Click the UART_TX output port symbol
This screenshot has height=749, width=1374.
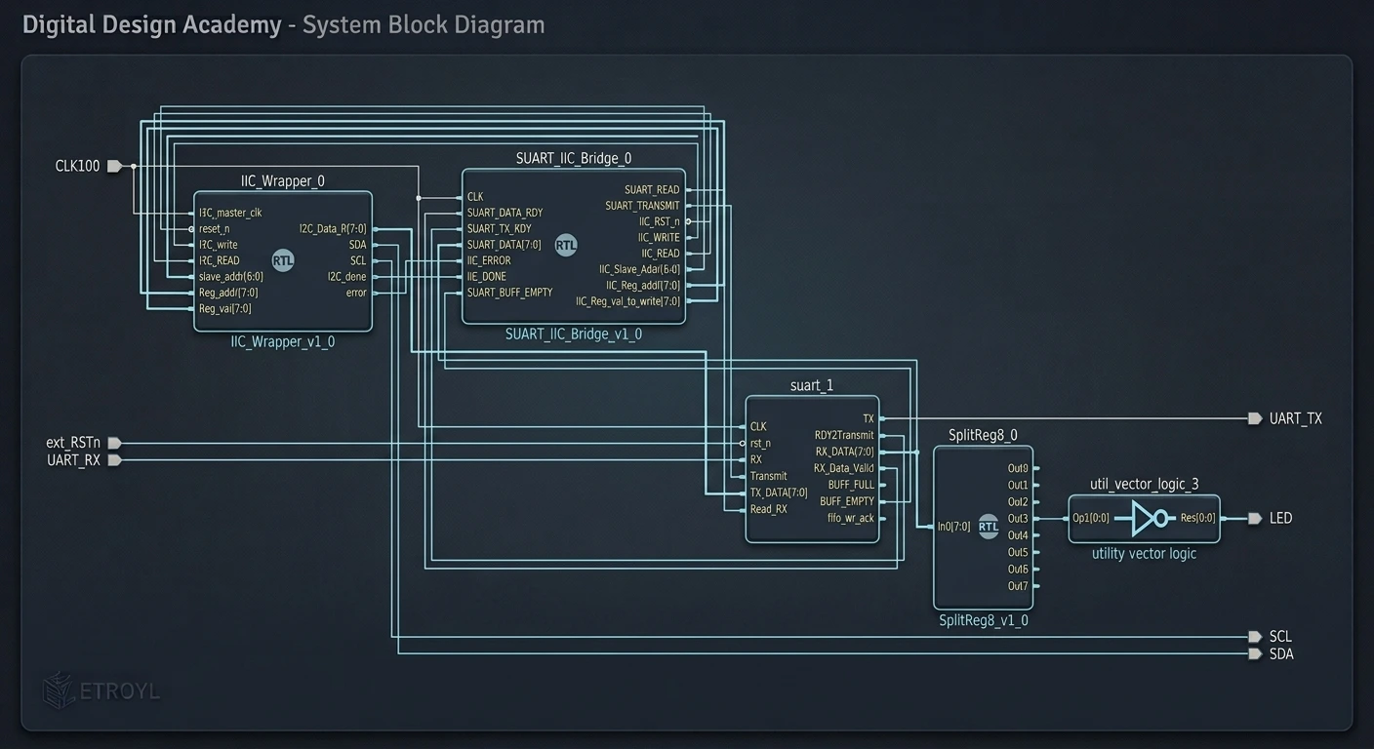point(1255,418)
